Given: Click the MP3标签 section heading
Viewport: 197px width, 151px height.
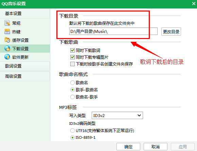Looking at the screenshot, I should coord(68,107).
